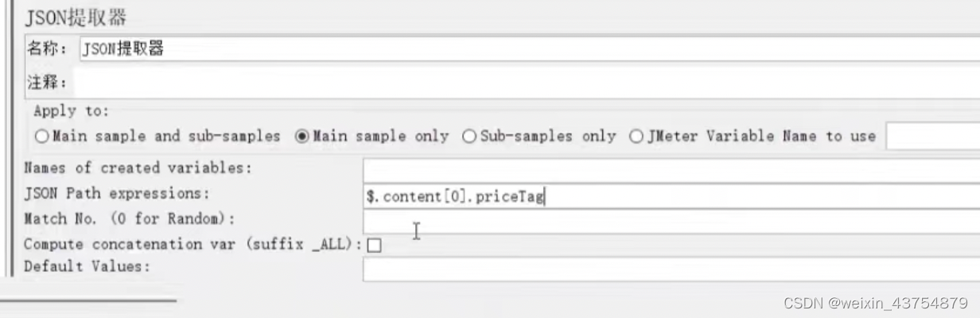Image resolution: width=980 pixels, height=318 pixels.
Task: Click the Default Values input field
Action: point(668,268)
